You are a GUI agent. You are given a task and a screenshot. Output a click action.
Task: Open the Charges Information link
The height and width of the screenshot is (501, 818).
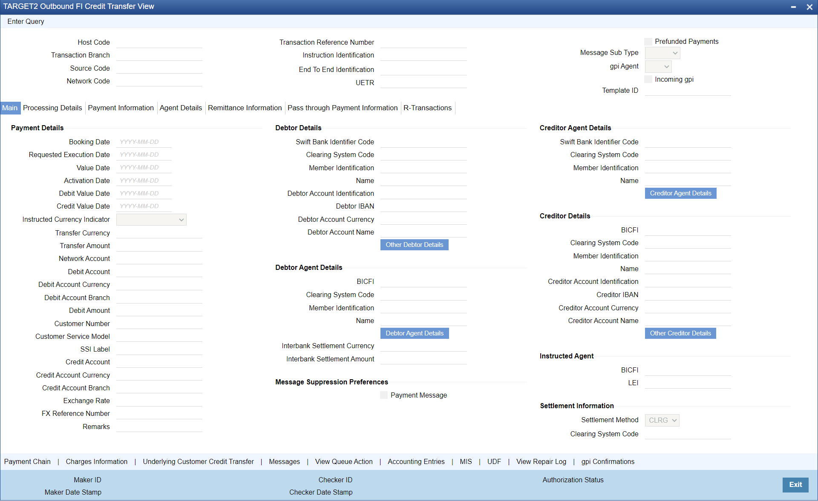pyautogui.click(x=97, y=462)
